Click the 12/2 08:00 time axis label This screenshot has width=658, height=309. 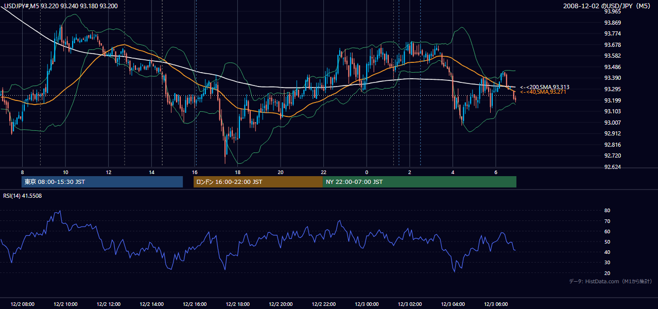pyautogui.click(x=22, y=304)
